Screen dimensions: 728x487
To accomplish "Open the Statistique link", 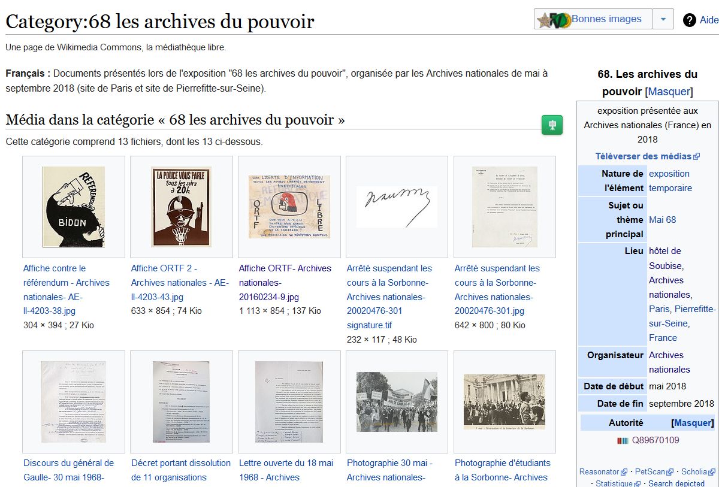I will (x=615, y=483).
